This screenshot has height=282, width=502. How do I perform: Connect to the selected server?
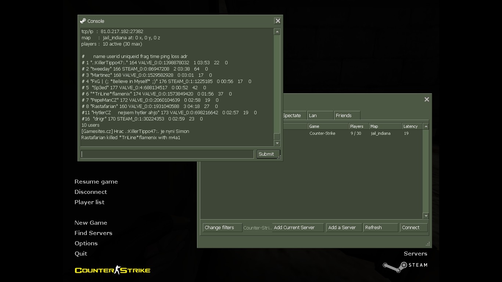pyautogui.click(x=414, y=228)
